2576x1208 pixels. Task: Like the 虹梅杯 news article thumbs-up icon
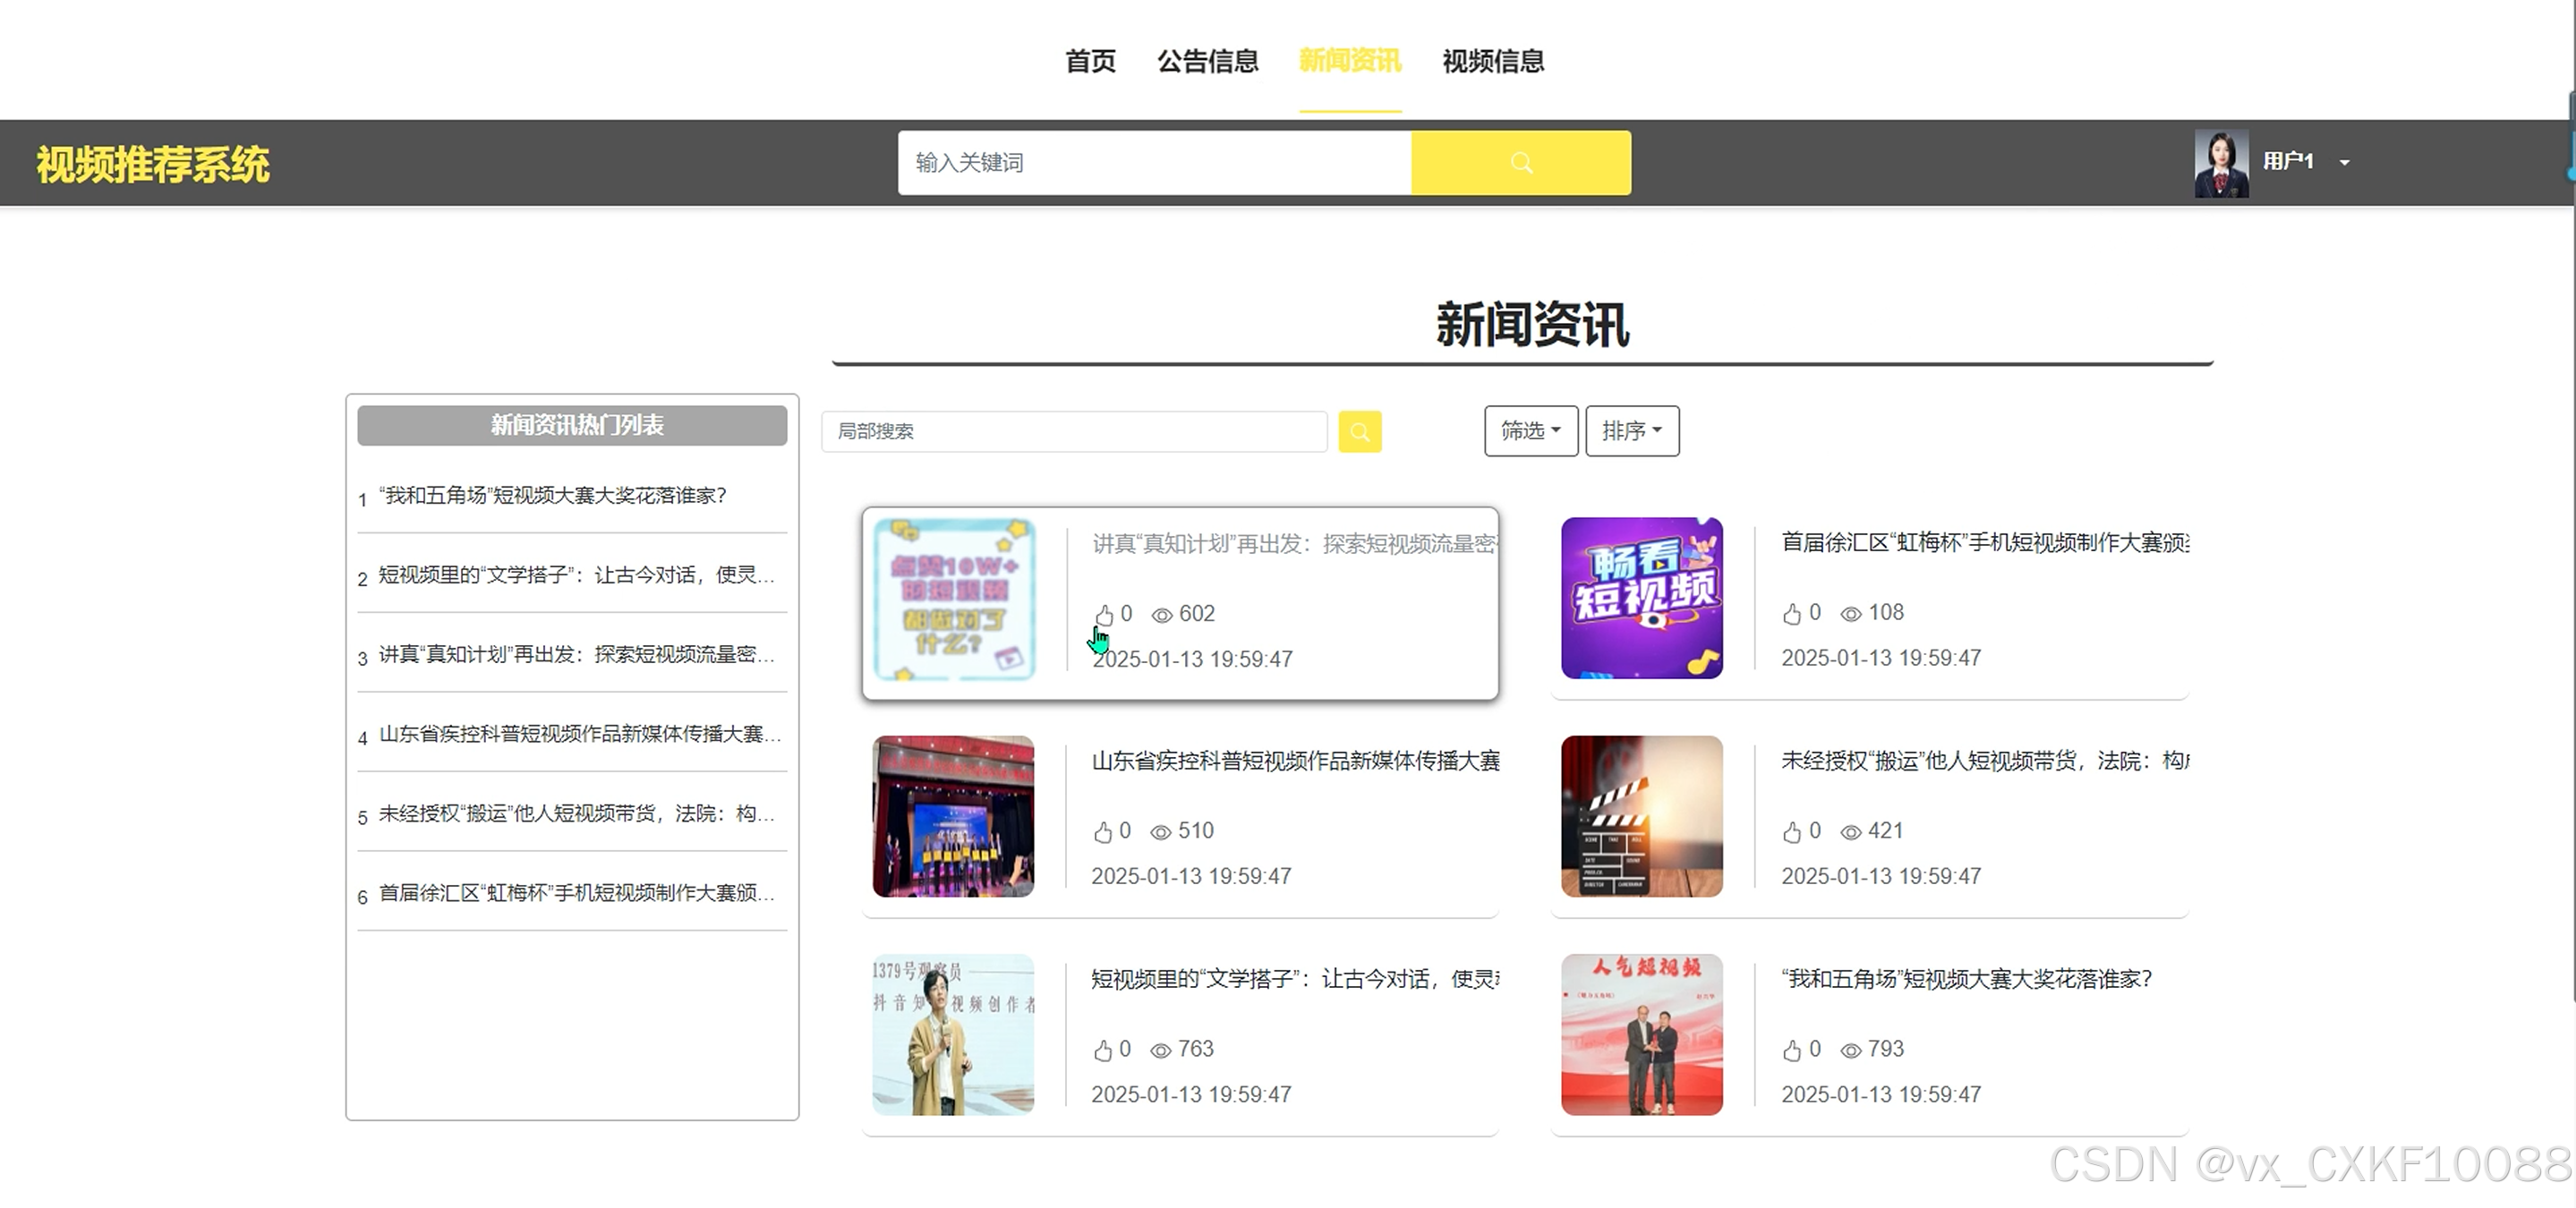pos(1791,614)
